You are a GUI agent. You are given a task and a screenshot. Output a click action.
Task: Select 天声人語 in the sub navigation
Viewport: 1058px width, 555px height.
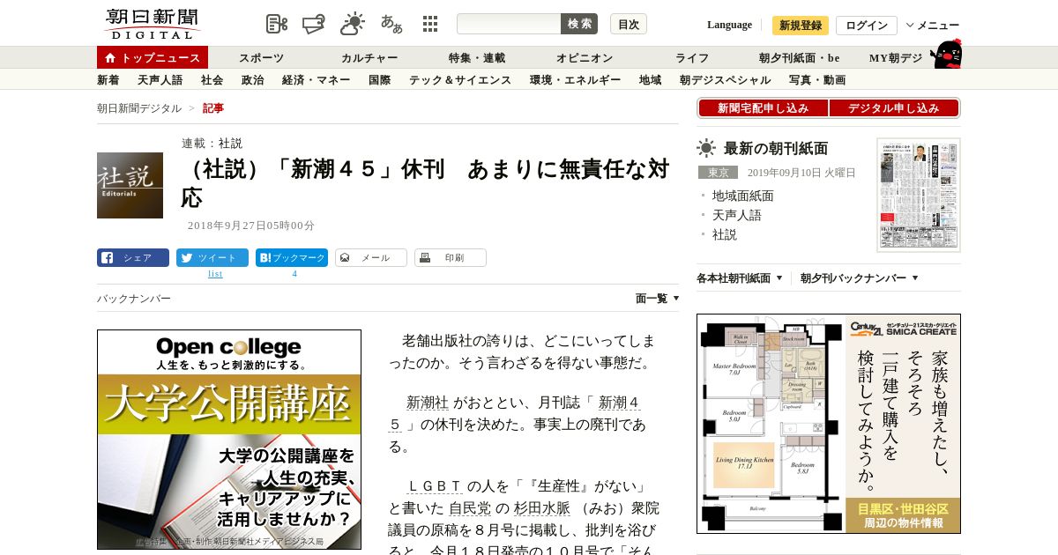point(160,80)
